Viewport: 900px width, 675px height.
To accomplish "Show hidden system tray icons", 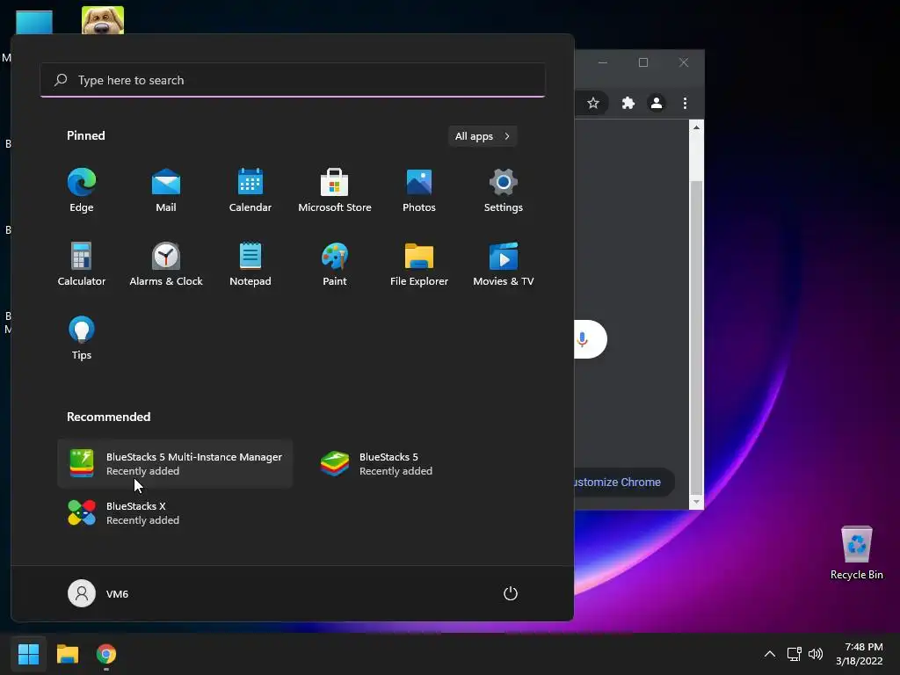I will coord(770,654).
